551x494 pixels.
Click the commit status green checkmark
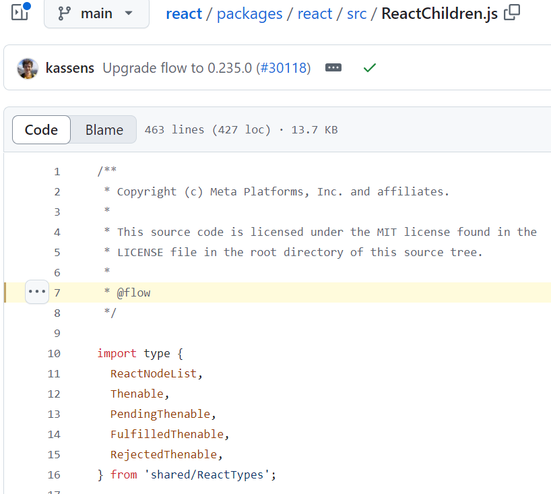pyautogui.click(x=369, y=67)
